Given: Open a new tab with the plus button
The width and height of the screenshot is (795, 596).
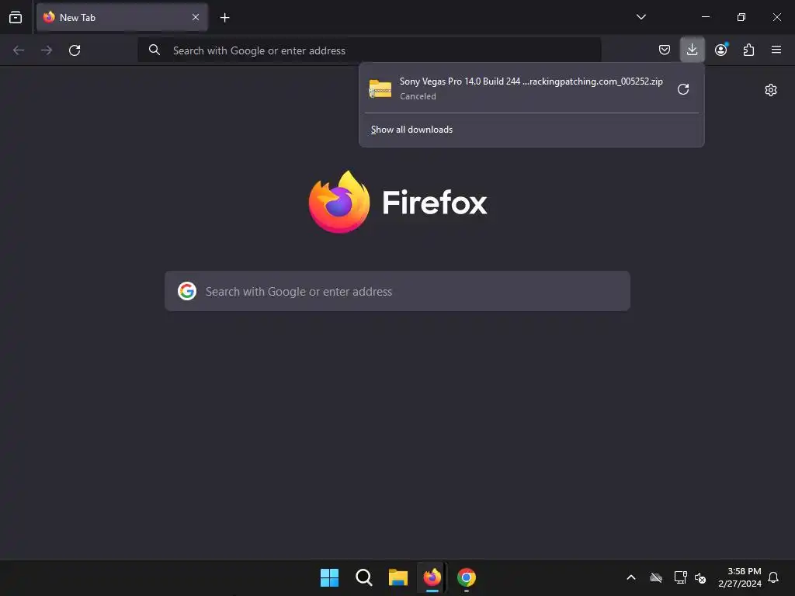Looking at the screenshot, I should 224,18.
